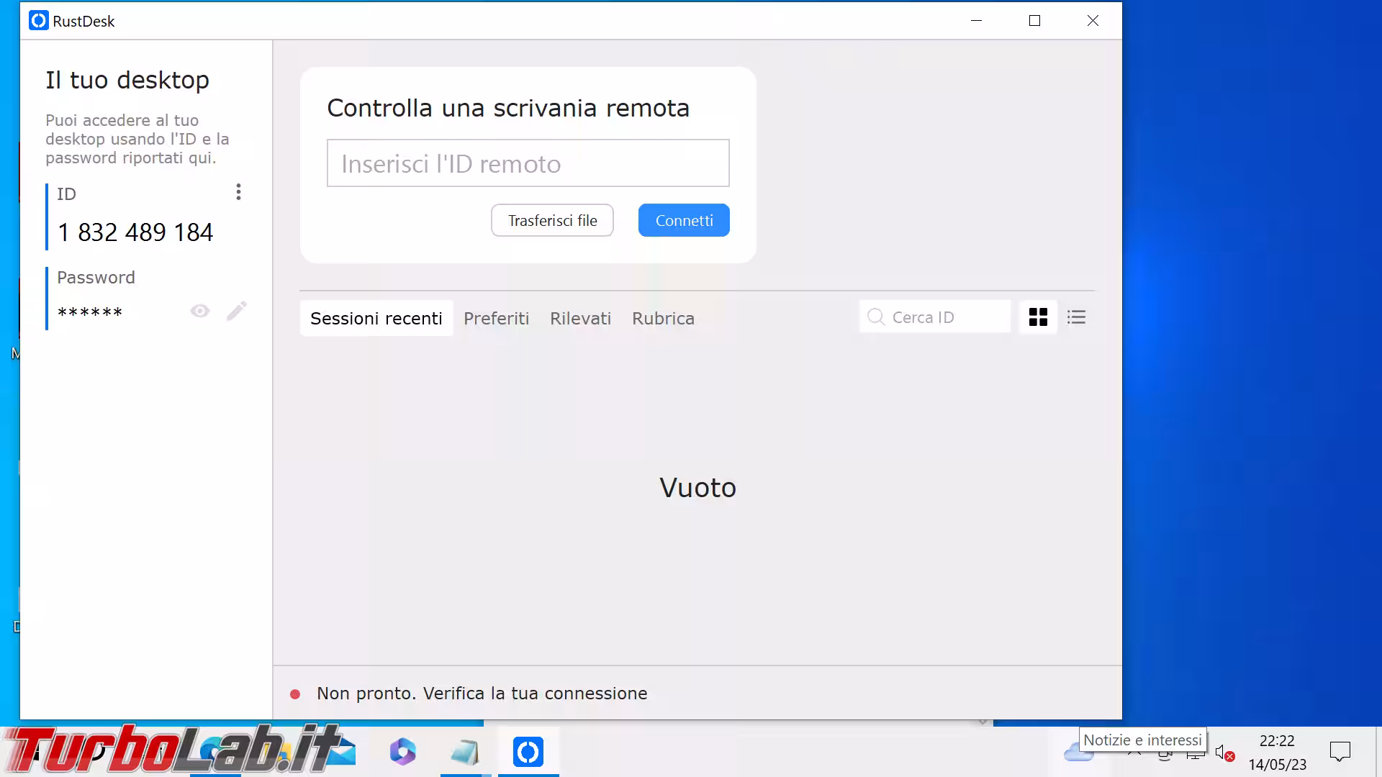1382x777 pixels.
Task: Click the OneDrive cloud icon in system tray
Action: click(x=1078, y=751)
